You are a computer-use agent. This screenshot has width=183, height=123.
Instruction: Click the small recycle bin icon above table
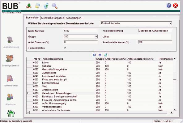(x=106, y=55)
